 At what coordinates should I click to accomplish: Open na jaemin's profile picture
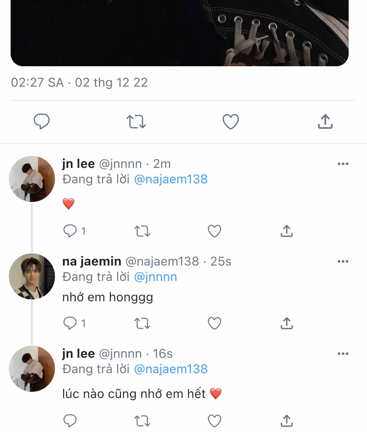coord(32,276)
